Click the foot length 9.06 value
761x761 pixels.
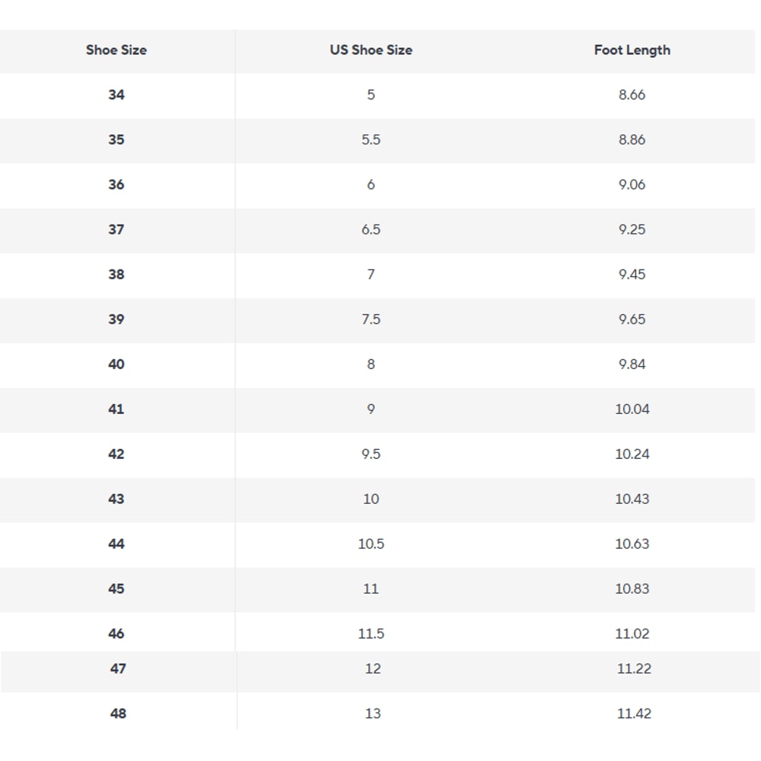coord(632,184)
